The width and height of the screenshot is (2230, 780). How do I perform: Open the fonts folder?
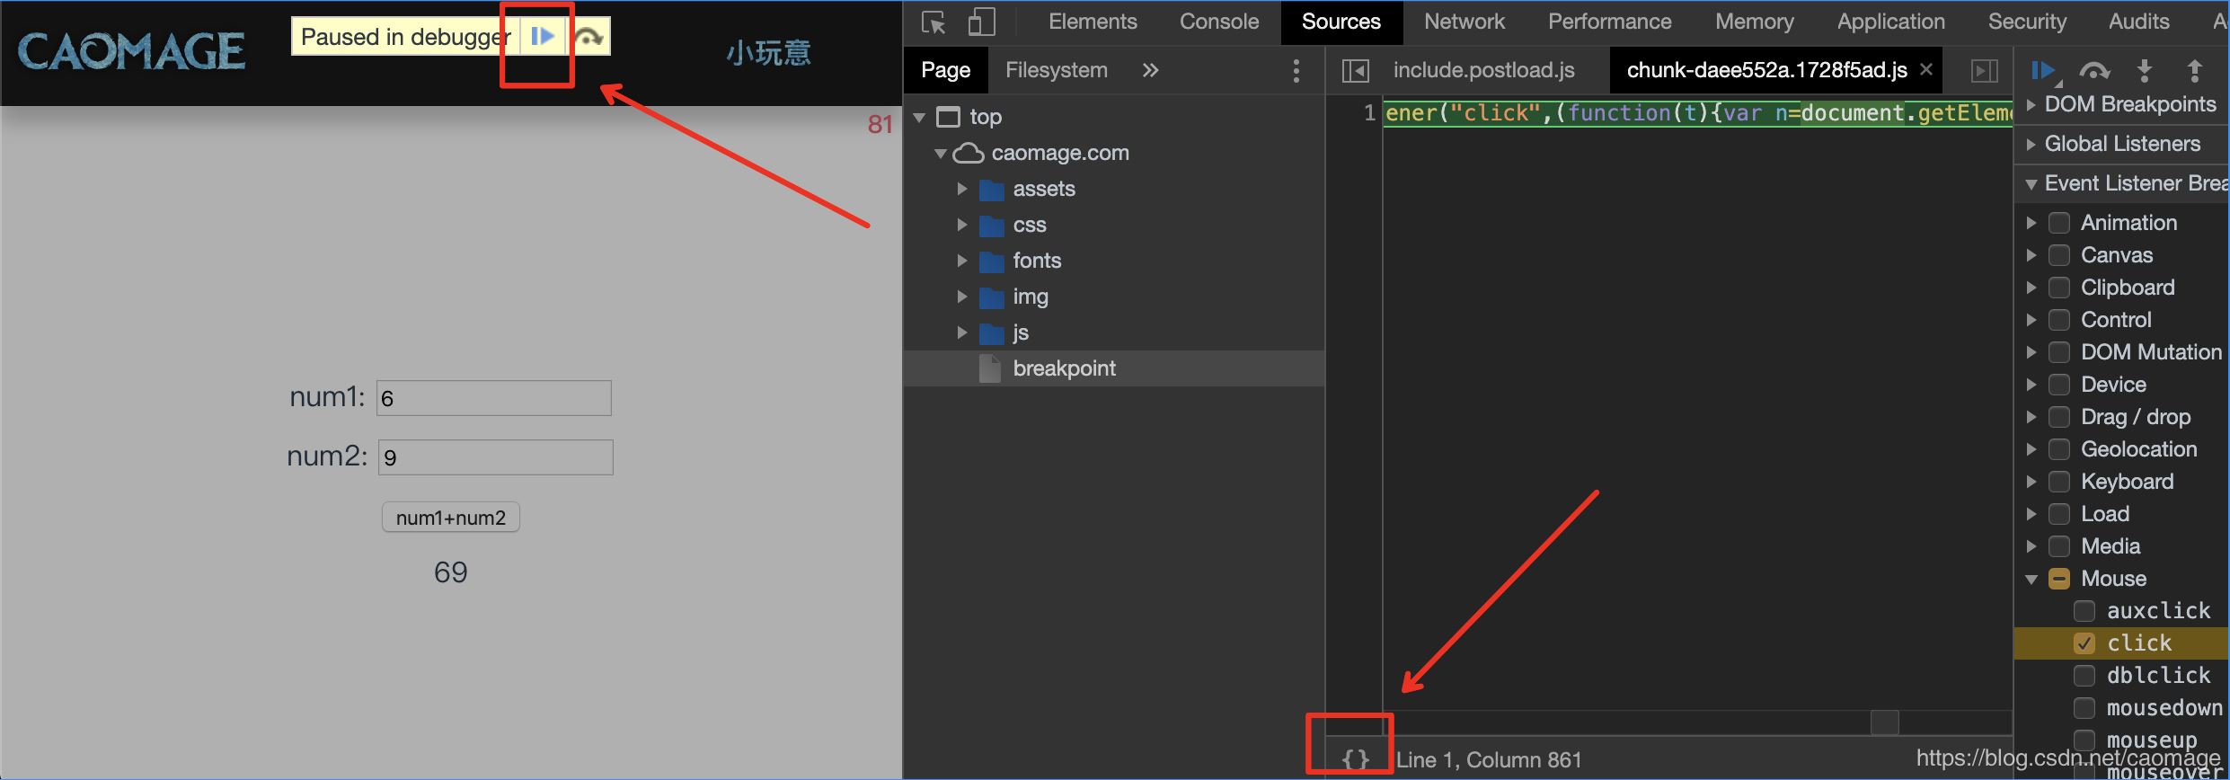[1037, 261]
